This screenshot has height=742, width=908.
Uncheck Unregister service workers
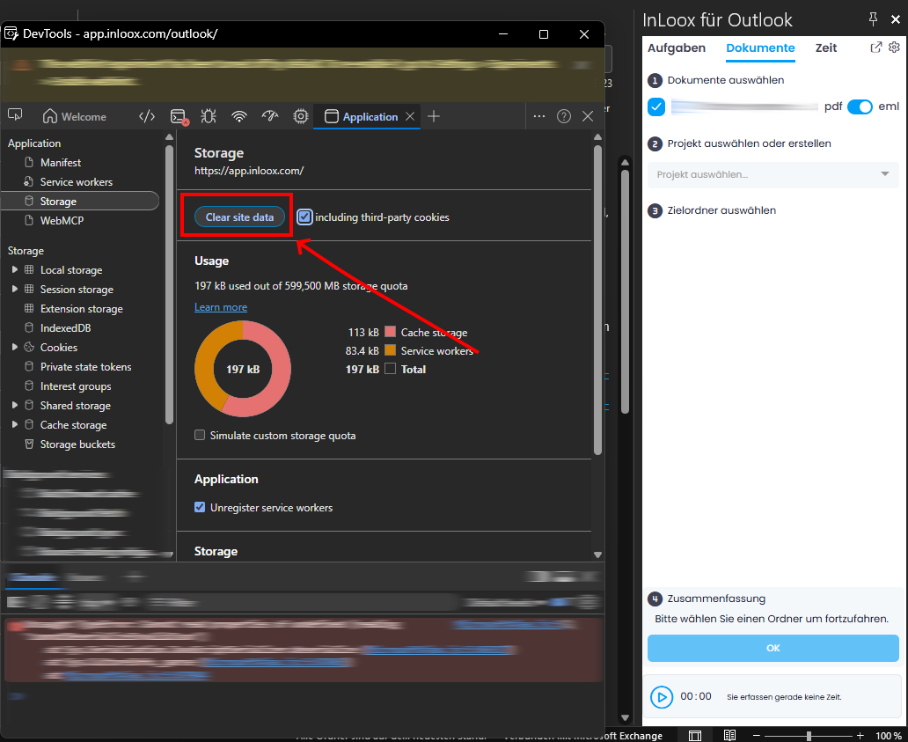coord(200,507)
